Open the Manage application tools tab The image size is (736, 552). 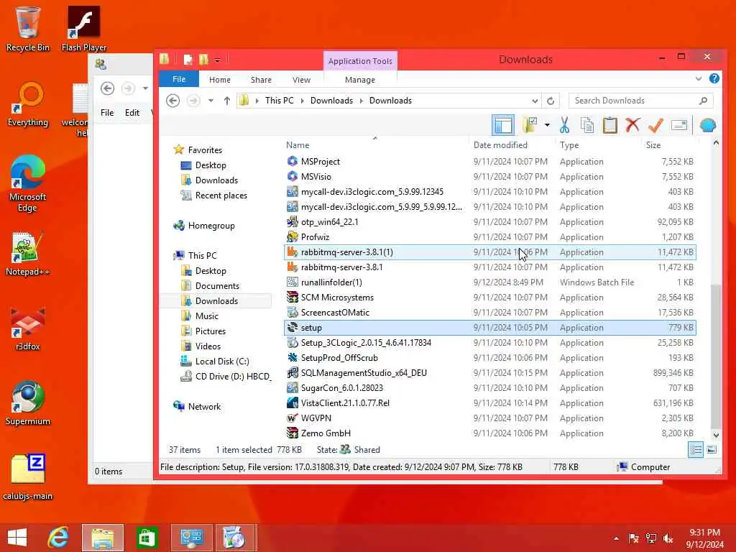[360, 80]
